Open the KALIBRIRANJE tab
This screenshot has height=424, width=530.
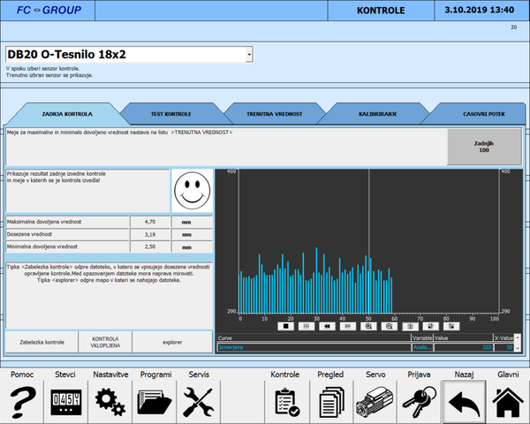tap(375, 114)
